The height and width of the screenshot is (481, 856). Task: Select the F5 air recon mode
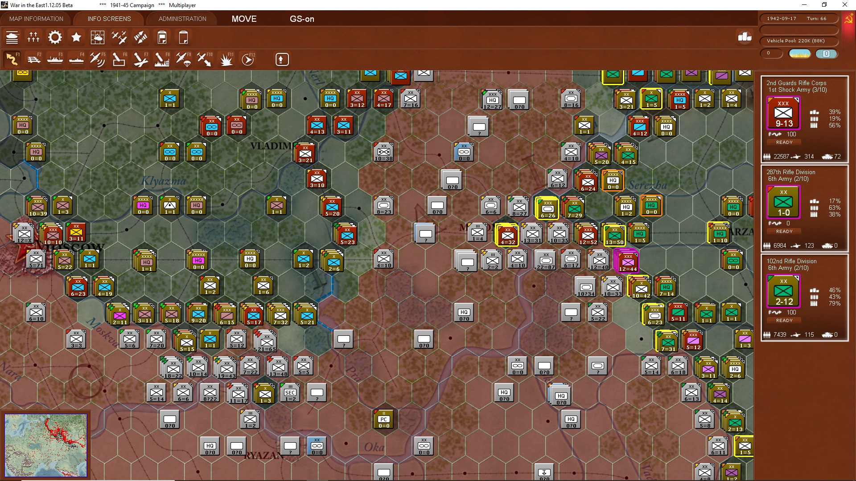pyautogui.click(x=98, y=59)
